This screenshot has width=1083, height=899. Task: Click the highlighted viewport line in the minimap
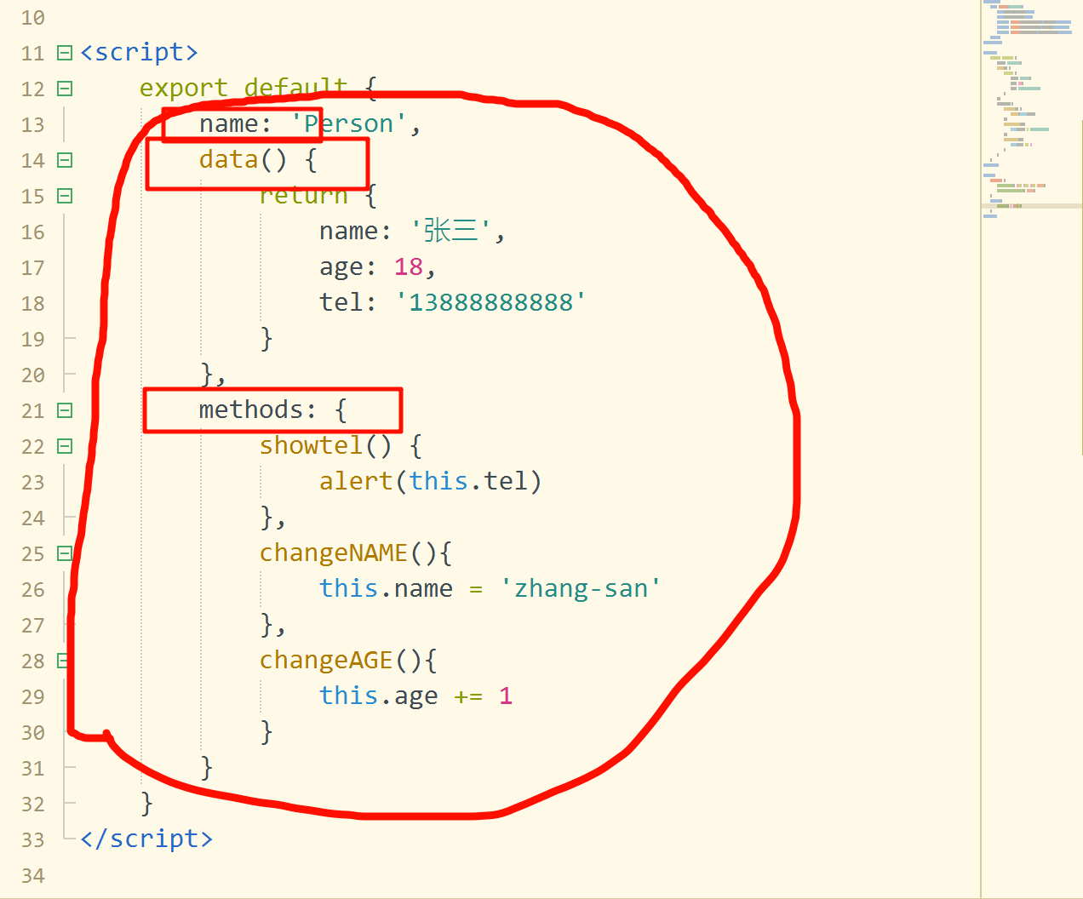click(1030, 206)
